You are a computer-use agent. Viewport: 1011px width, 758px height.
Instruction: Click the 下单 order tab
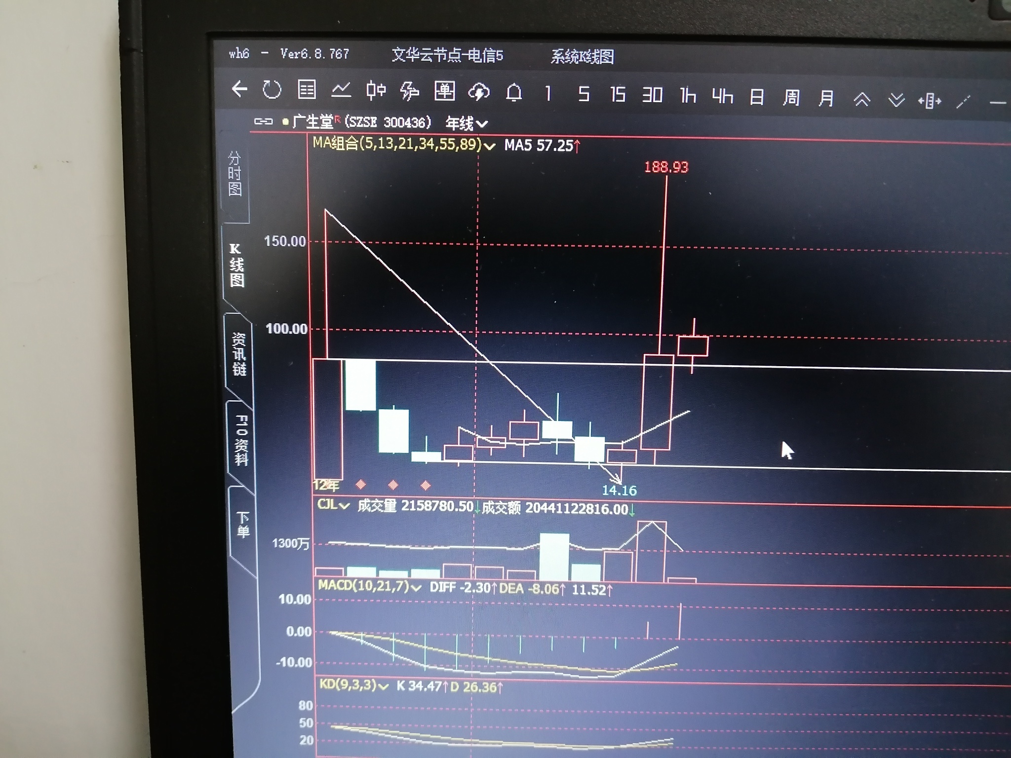tap(243, 524)
